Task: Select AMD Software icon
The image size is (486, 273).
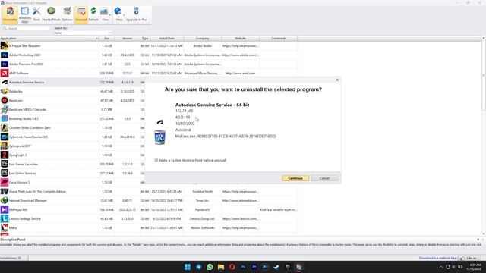Action: [x=5, y=73]
